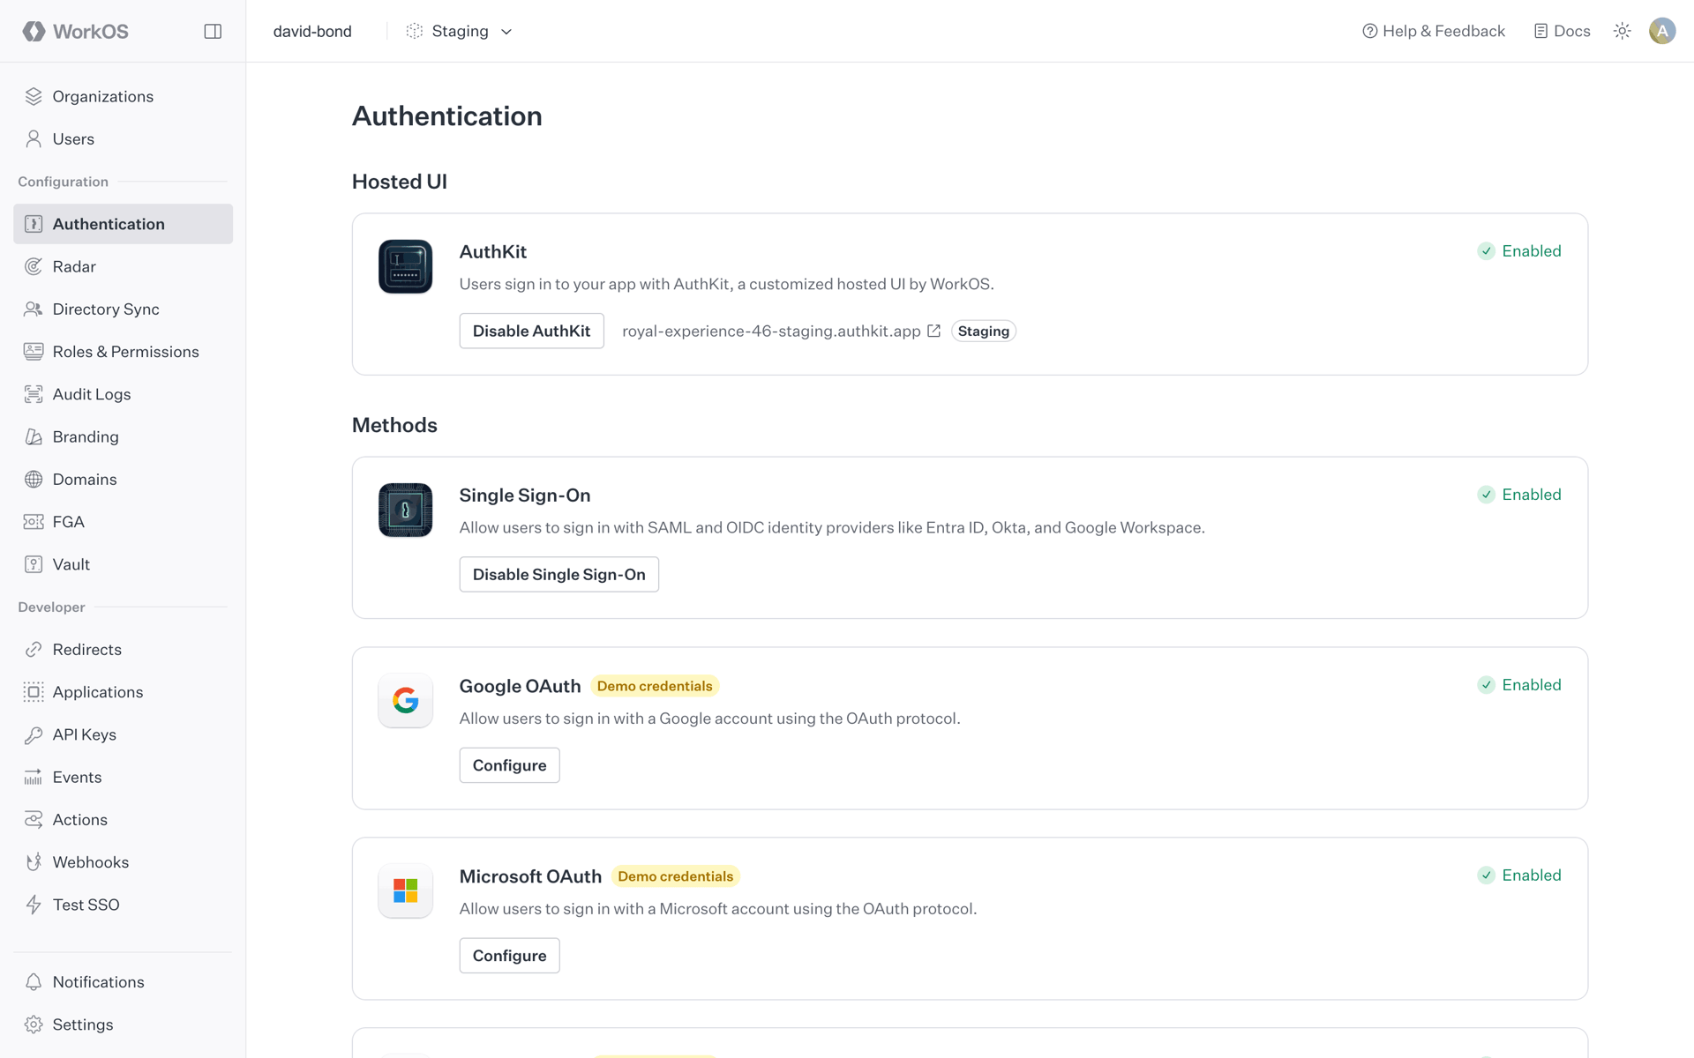This screenshot has height=1058, width=1694.
Task: Click the Settings gear icon
Action: [34, 1024]
